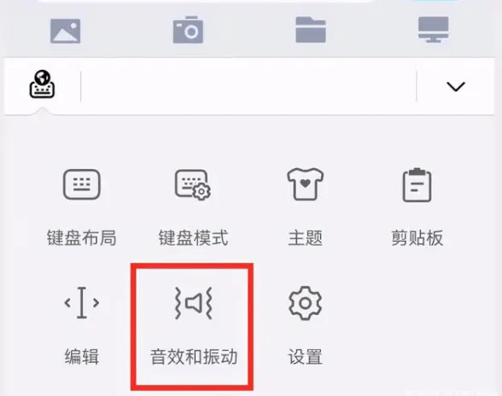502x396 pixels.
Task: Select the 主题 text label
Action: click(305, 238)
